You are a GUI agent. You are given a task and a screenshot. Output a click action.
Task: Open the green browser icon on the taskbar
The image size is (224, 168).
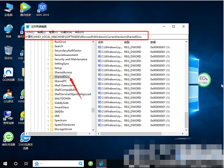[91, 164]
